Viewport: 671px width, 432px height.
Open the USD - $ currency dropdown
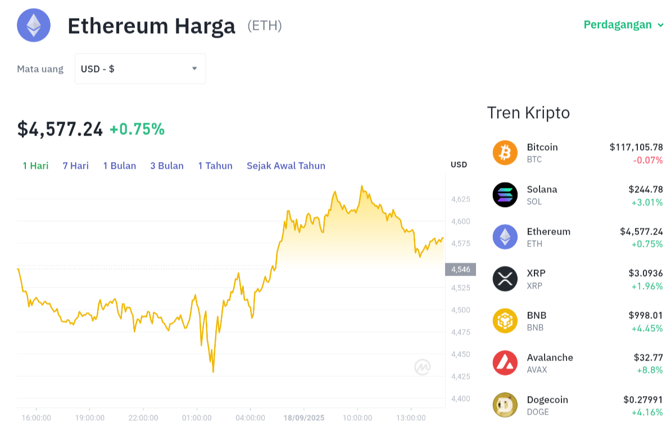tap(140, 69)
